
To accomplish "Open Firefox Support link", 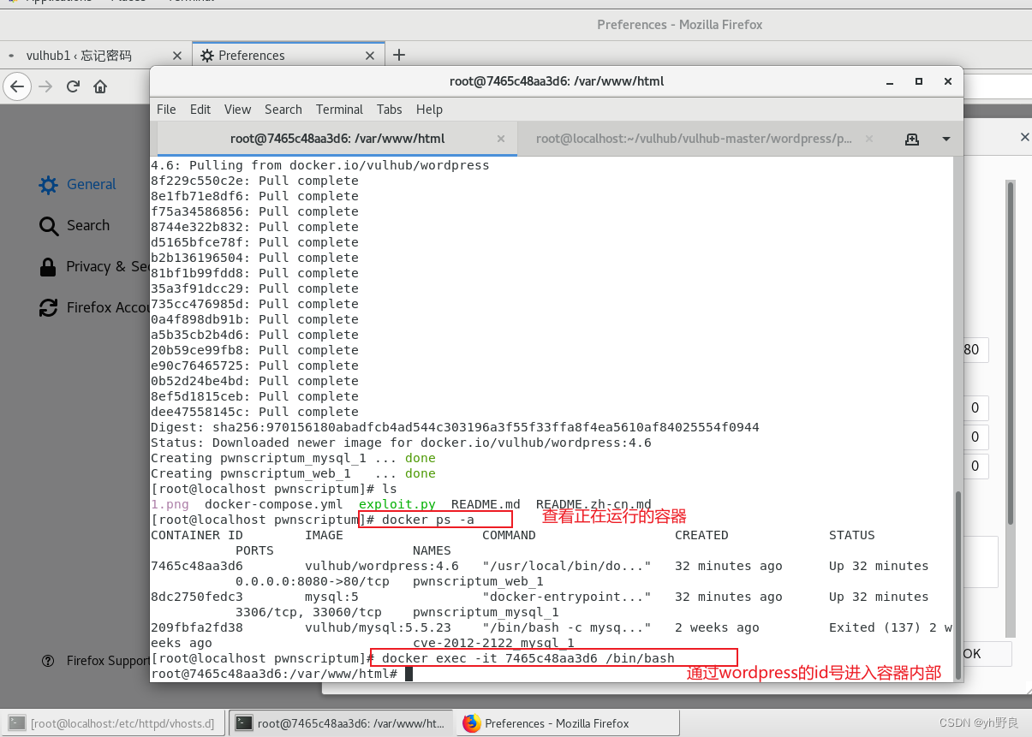I will (96, 661).
